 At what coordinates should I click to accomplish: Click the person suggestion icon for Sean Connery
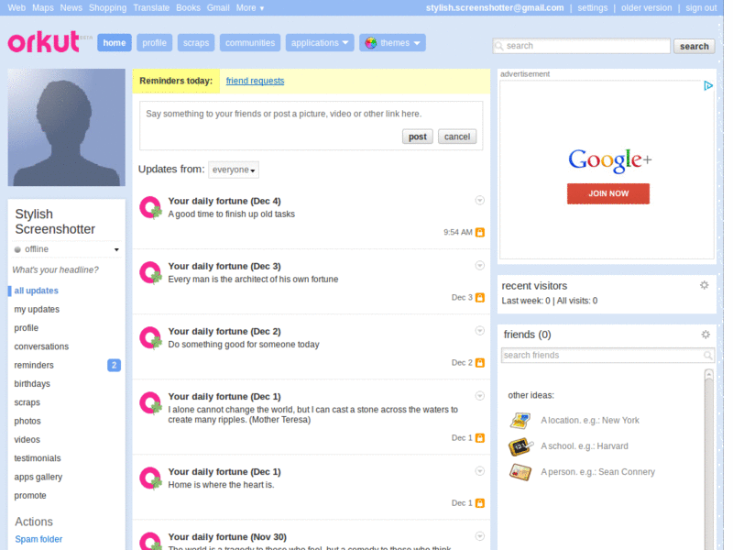coord(520,472)
